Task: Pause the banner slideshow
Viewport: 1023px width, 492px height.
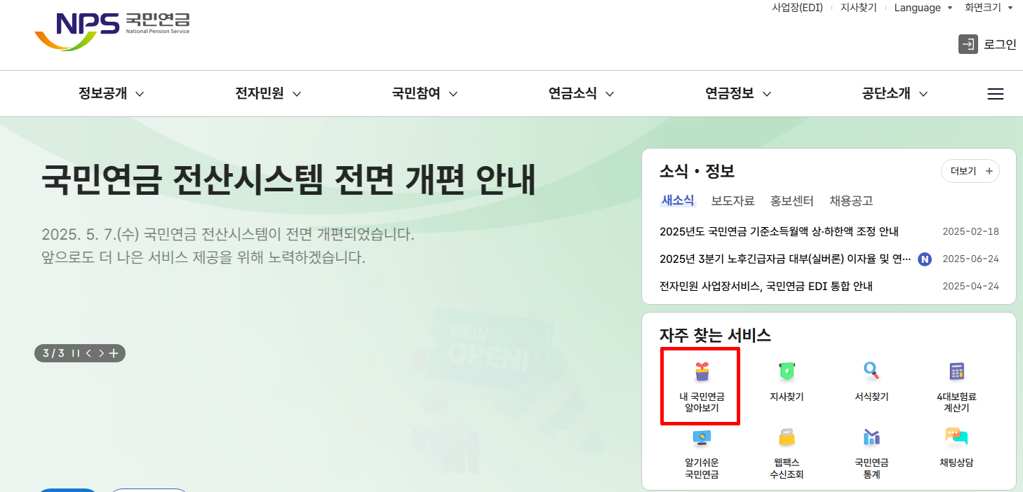Action: [x=76, y=353]
